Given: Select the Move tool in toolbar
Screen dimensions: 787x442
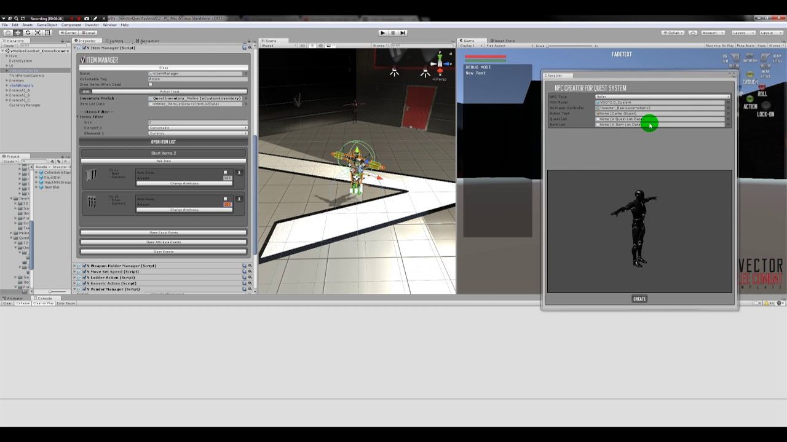Looking at the screenshot, I should 18,33.
